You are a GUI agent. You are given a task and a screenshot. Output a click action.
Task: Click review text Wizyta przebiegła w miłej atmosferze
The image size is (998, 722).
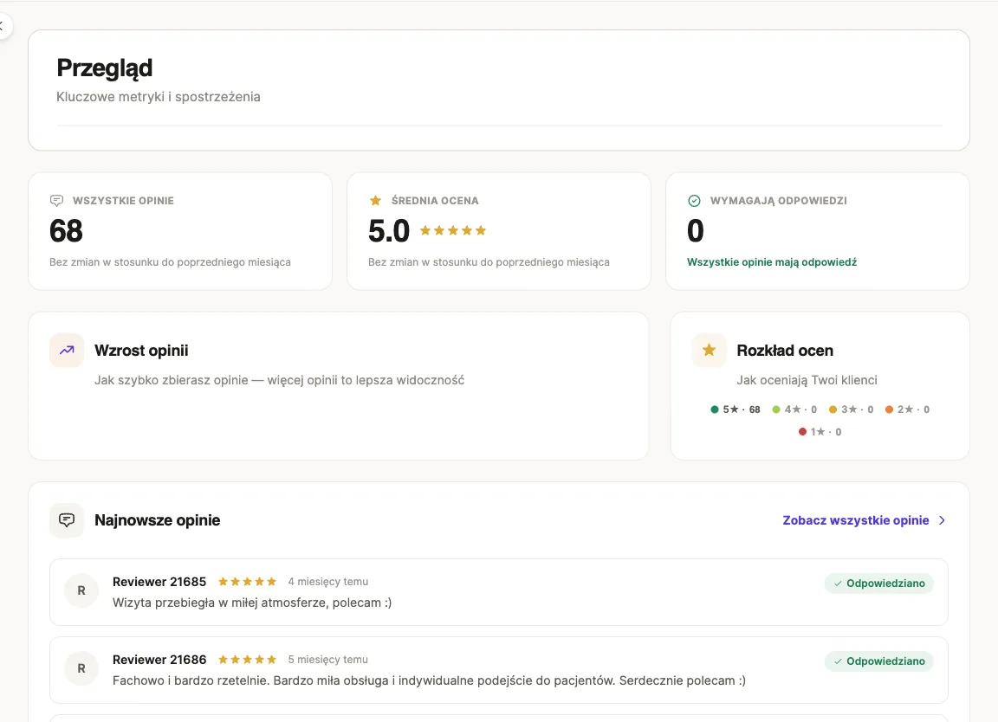252,603
